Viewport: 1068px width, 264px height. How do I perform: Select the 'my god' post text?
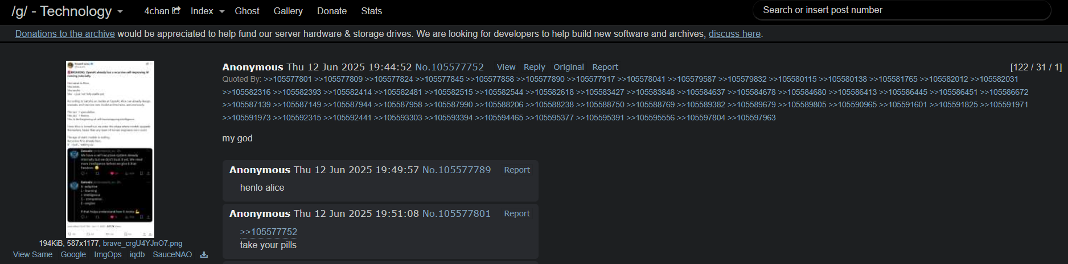tap(237, 139)
